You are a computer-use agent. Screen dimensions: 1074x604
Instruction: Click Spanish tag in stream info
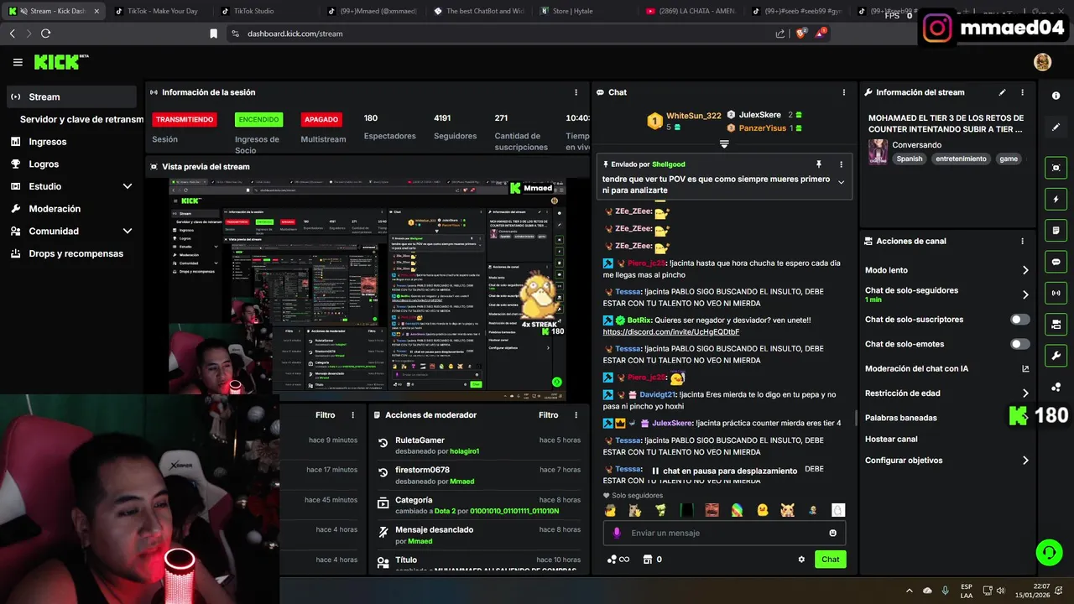pos(909,159)
